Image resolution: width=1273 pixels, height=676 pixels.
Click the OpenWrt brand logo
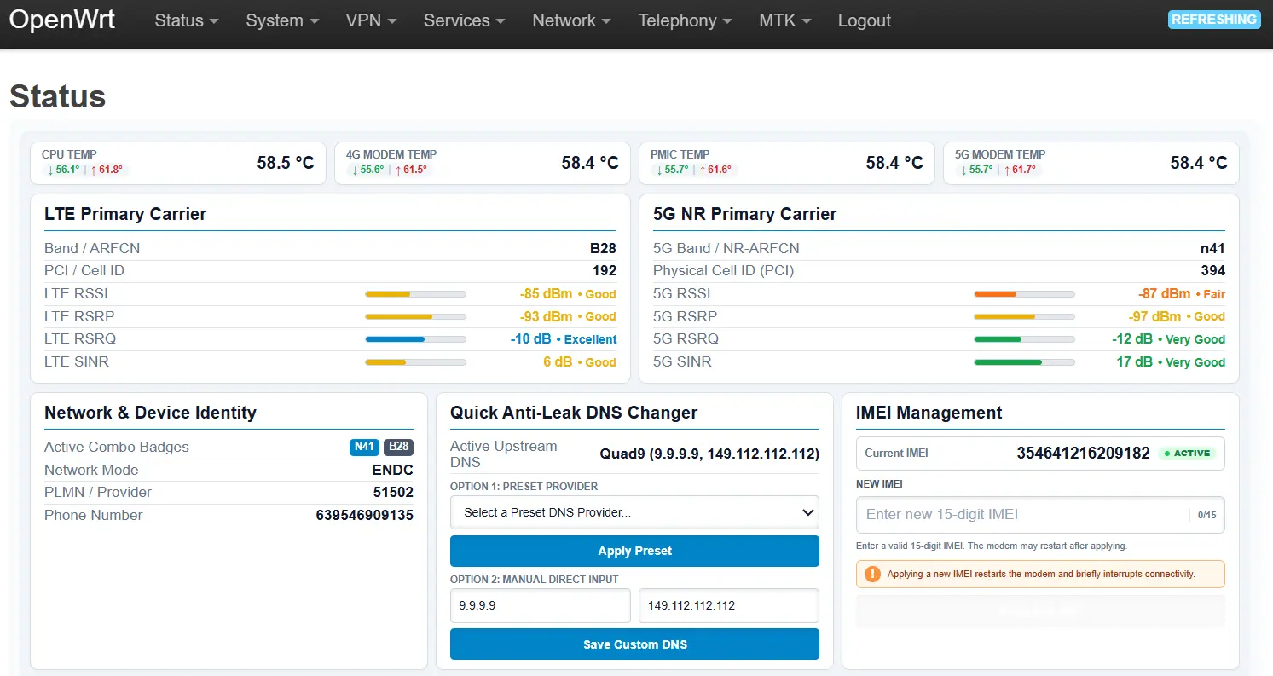62,20
